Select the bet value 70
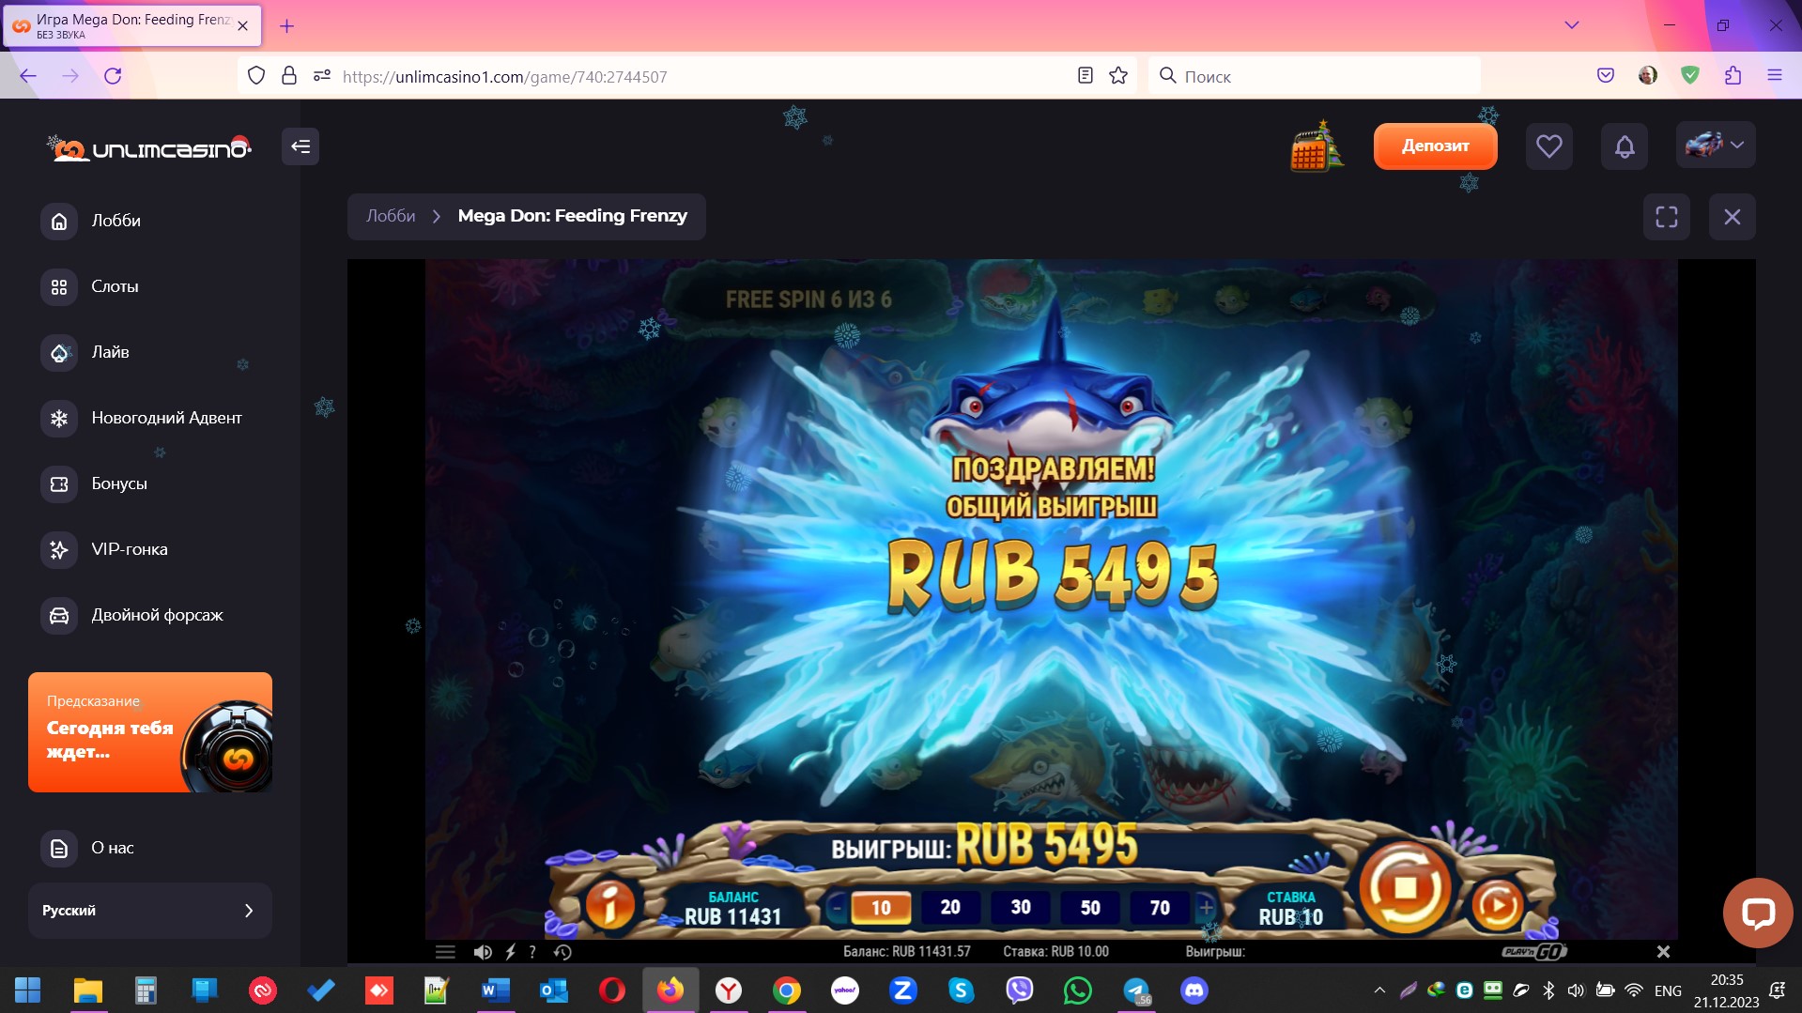Screen dimensions: 1802x1013 [1161, 908]
